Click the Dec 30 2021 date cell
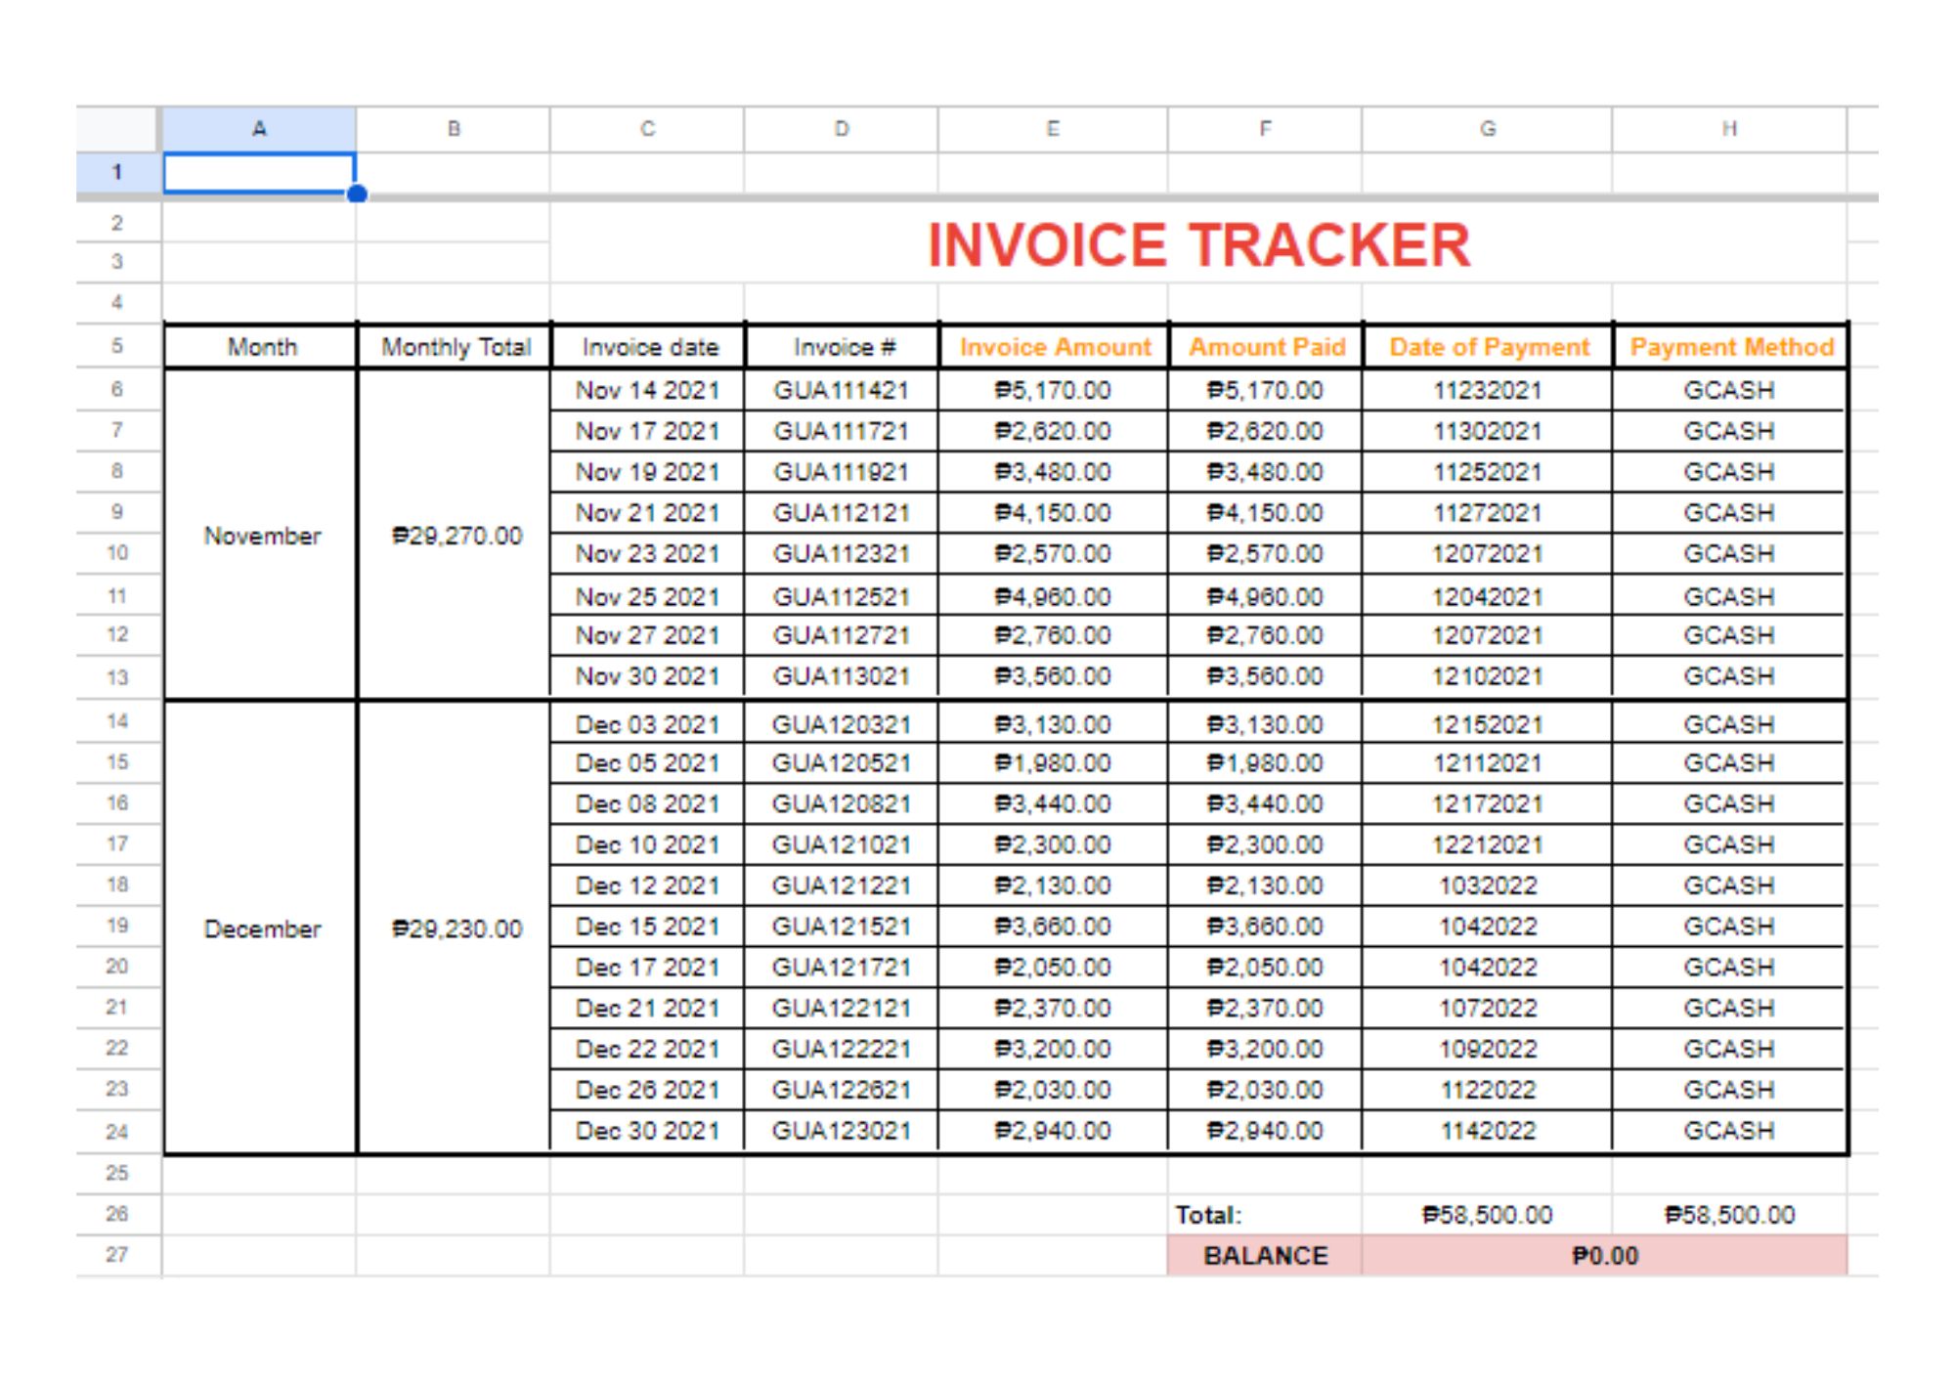Viewport: 1955px width, 1382px height. coord(647,1131)
